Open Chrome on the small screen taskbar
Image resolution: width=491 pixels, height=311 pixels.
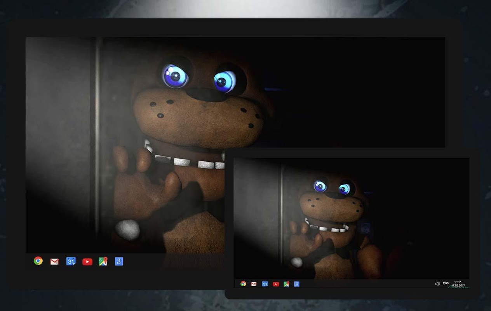tap(243, 283)
